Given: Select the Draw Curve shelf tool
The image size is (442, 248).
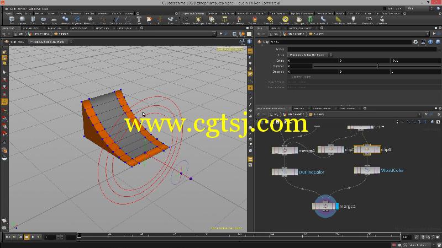Looking at the screenshot, I should click(x=115, y=20).
